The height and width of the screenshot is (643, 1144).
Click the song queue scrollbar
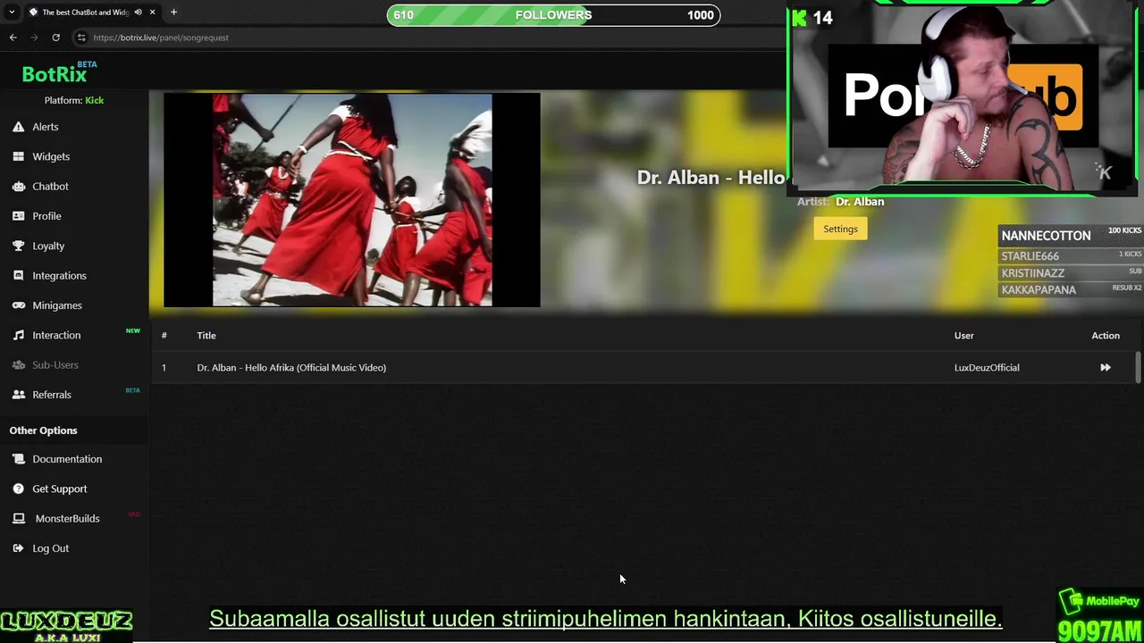1138,368
